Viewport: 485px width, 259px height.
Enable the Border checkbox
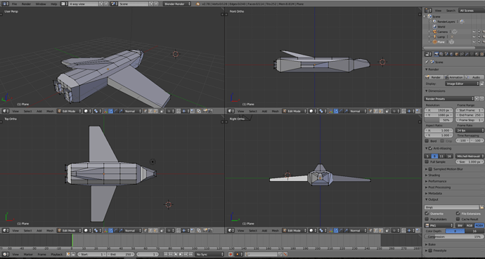click(x=427, y=141)
